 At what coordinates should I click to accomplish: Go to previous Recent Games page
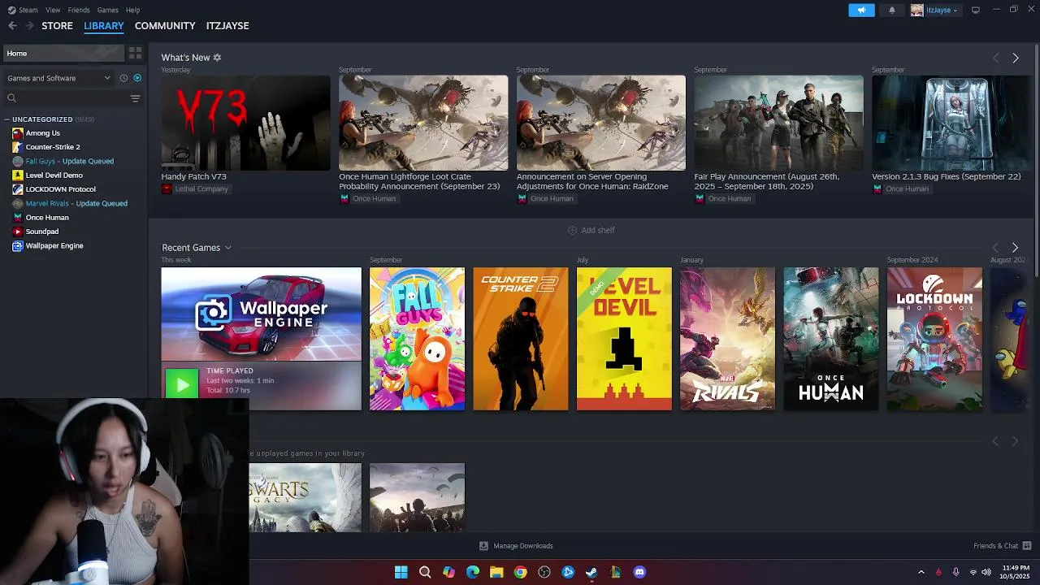tap(995, 247)
